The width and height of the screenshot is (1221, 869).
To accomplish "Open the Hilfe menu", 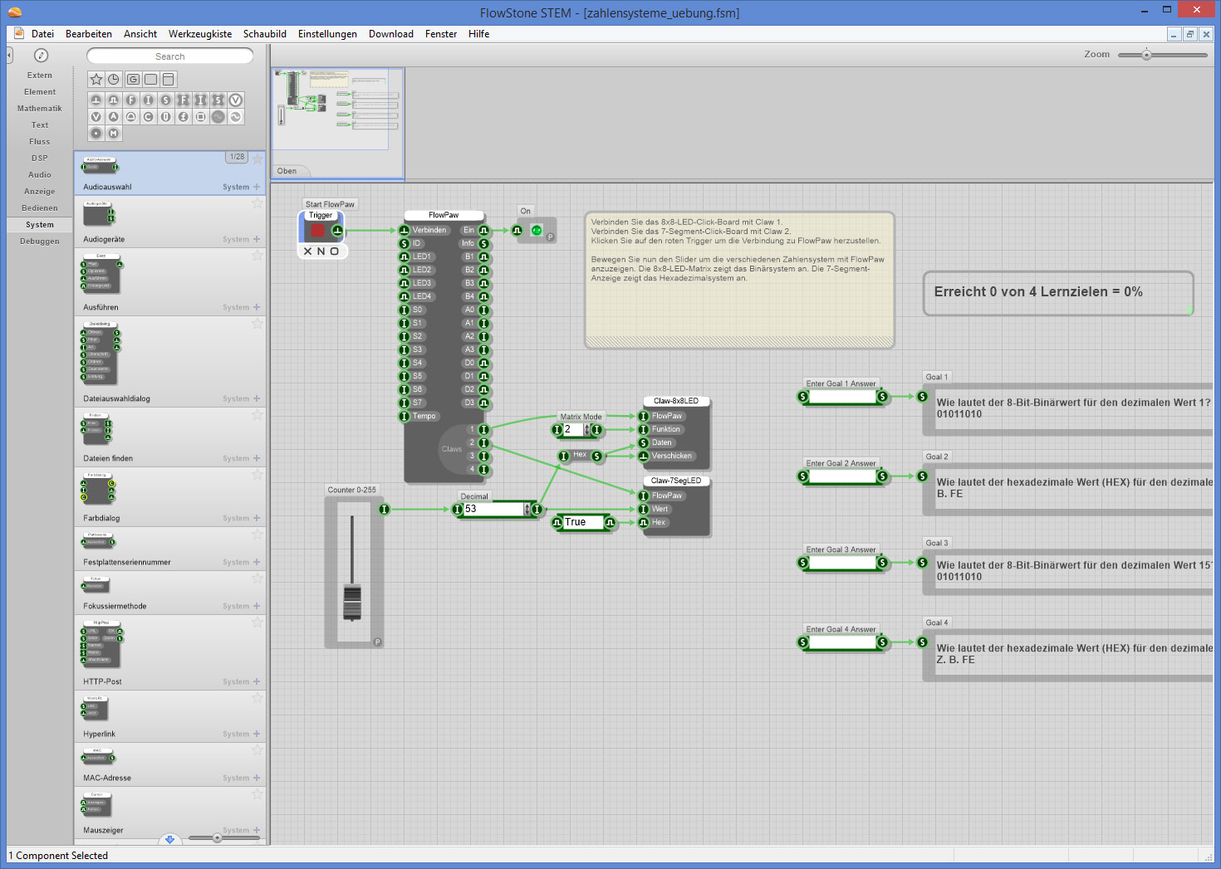I will (x=479, y=34).
